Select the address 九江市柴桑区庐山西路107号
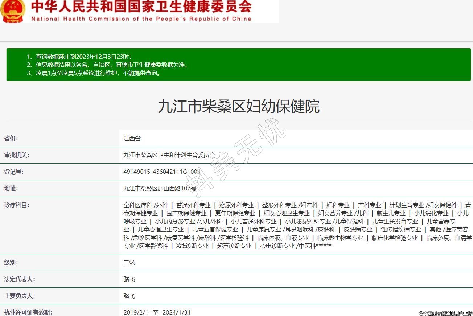The width and height of the screenshot is (473, 316). click(160, 188)
